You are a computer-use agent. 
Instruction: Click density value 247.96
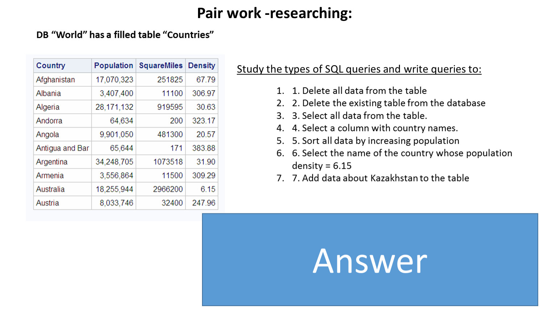[204, 203]
